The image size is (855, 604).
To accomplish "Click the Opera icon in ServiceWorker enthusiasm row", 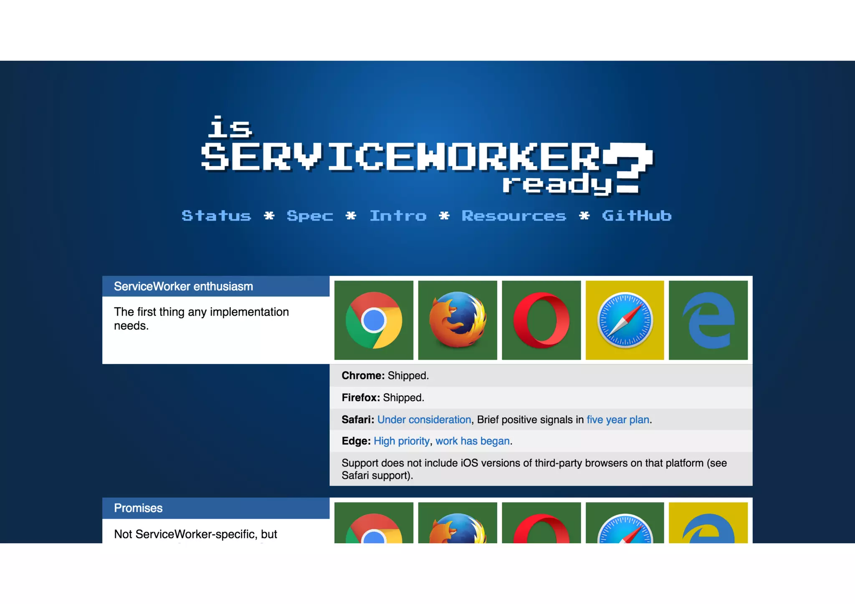I will (x=541, y=320).
